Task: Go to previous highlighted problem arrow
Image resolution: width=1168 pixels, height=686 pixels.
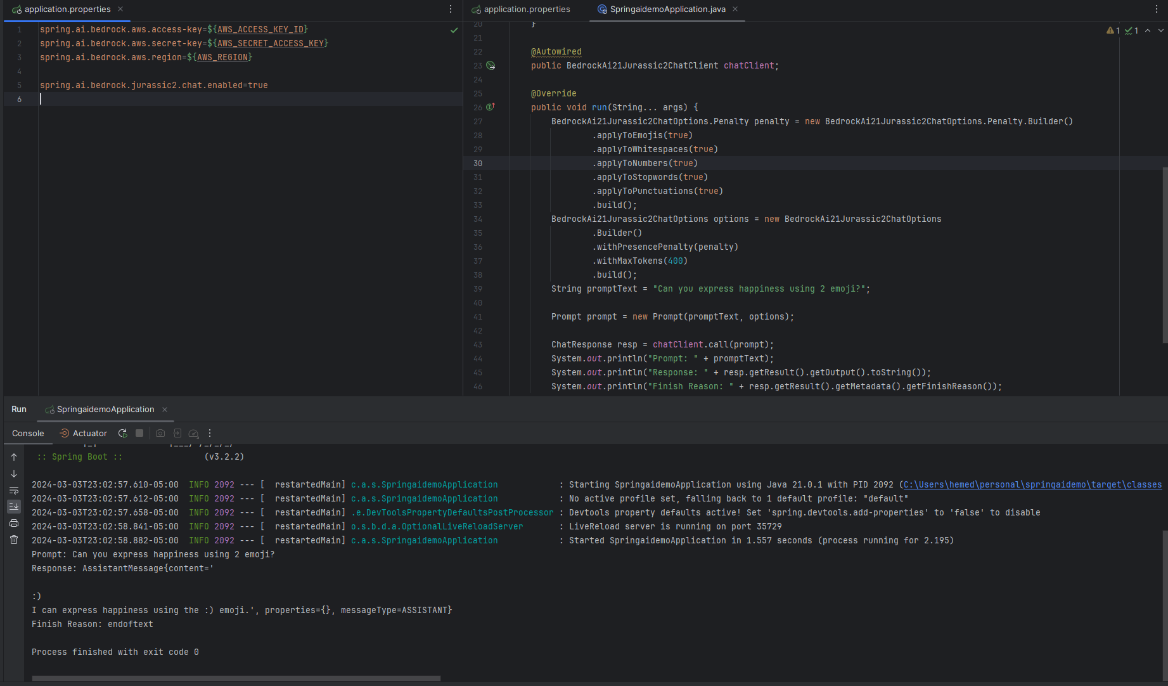Action: pos(1148,30)
